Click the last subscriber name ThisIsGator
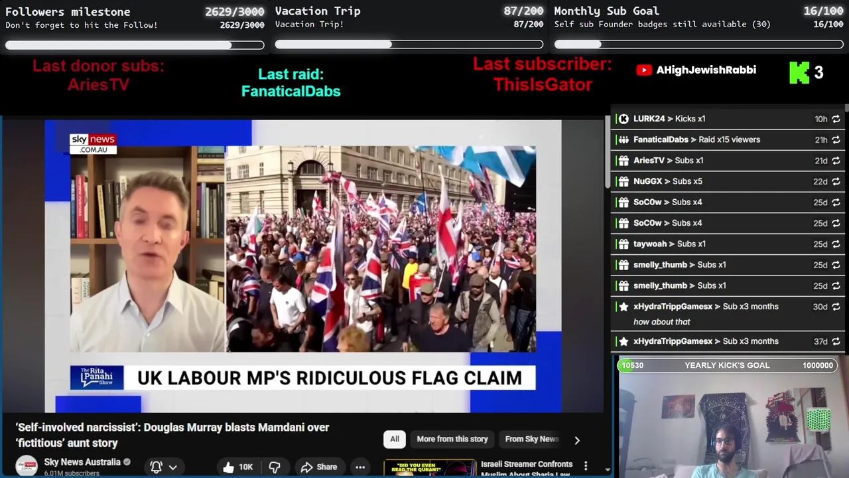This screenshot has width=849, height=478. tap(543, 85)
